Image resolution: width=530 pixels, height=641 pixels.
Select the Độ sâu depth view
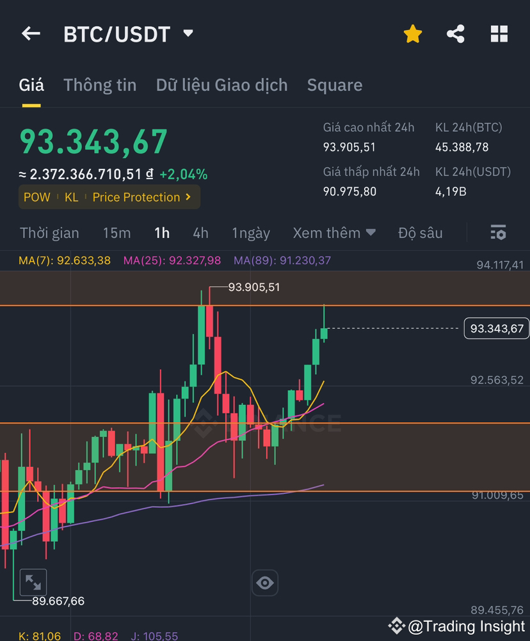420,233
